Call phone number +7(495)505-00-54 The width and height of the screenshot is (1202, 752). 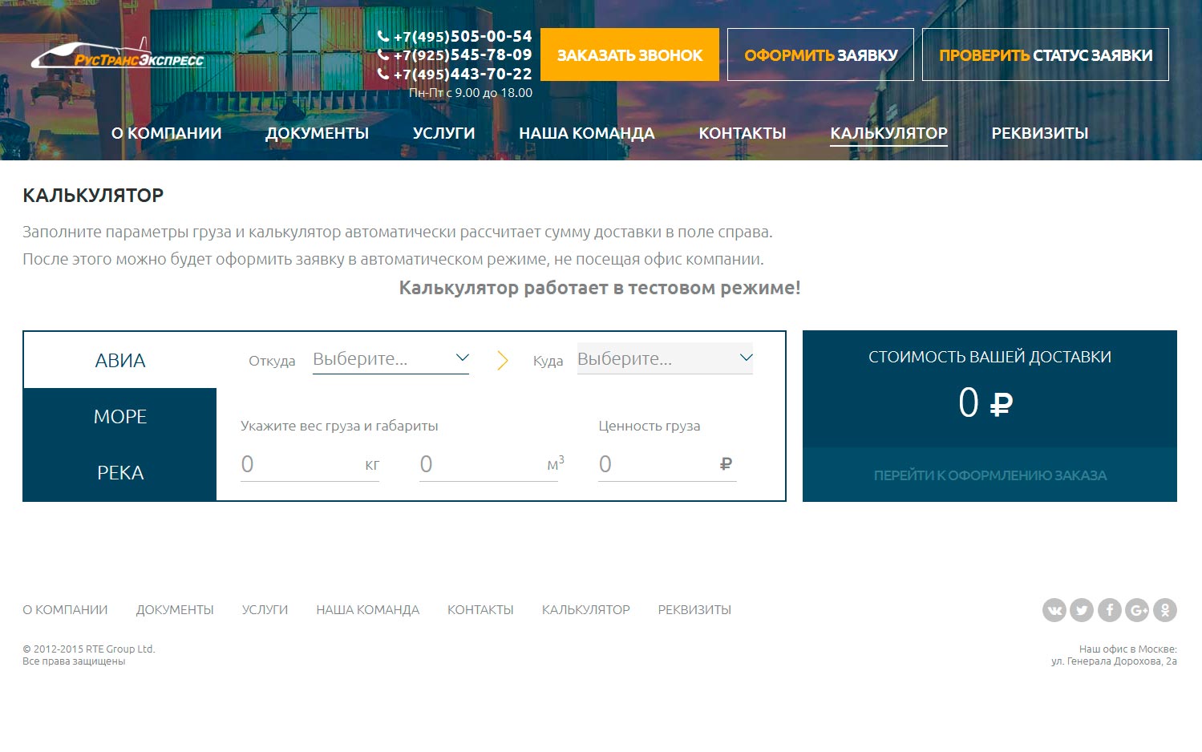(x=455, y=36)
